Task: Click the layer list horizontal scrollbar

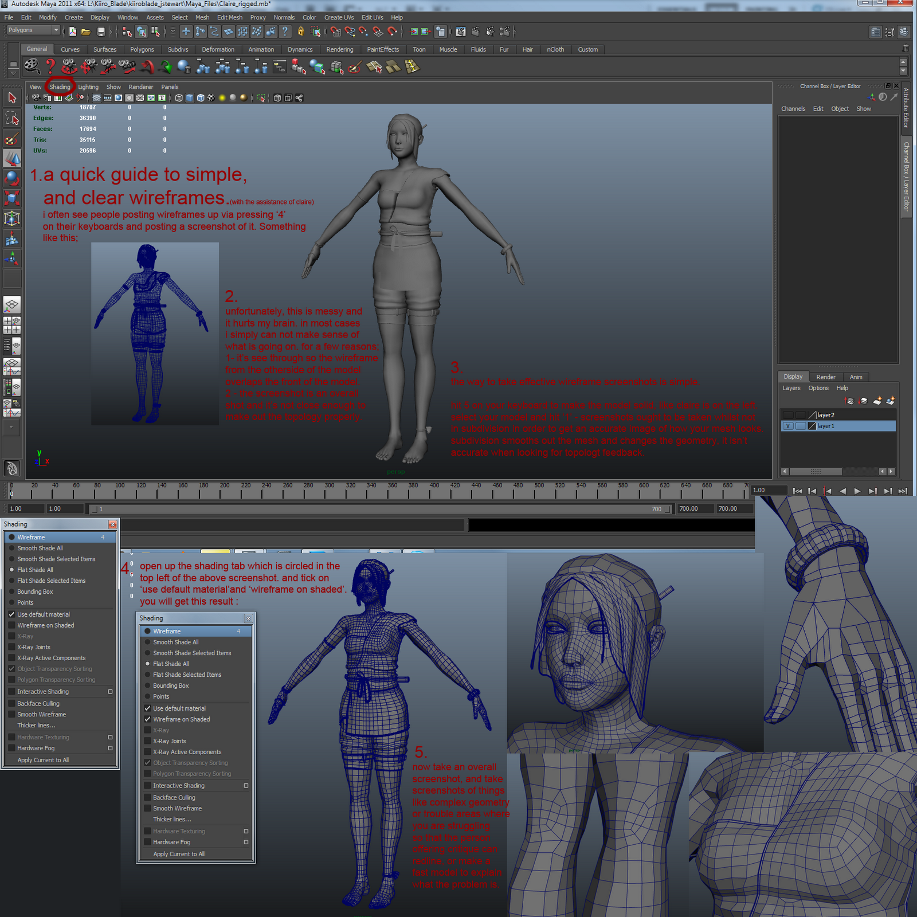Action: click(816, 472)
